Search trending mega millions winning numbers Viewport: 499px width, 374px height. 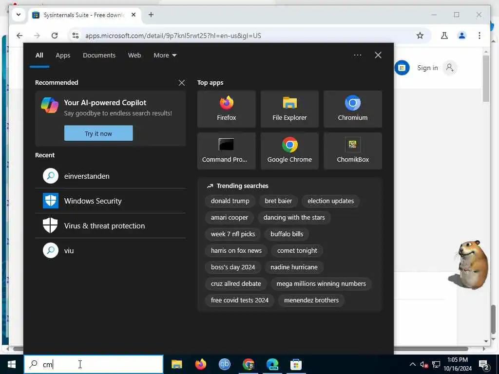point(321,284)
